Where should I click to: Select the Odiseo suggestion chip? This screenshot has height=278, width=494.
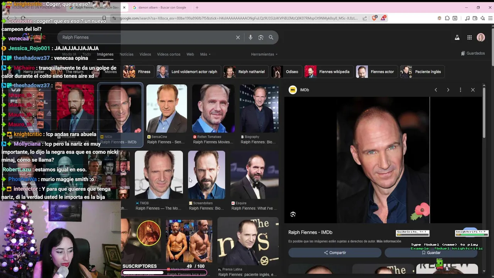tap(286, 72)
